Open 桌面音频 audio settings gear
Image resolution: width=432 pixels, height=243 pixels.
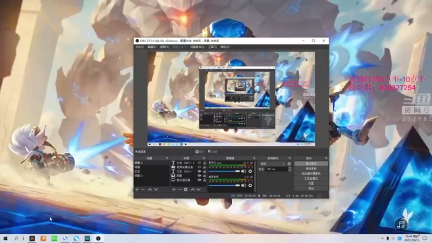point(250,185)
